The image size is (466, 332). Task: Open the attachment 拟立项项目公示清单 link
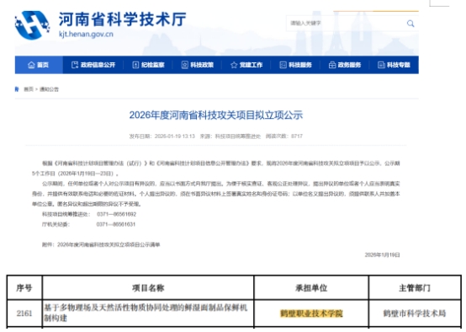click(x=109, y=244)
